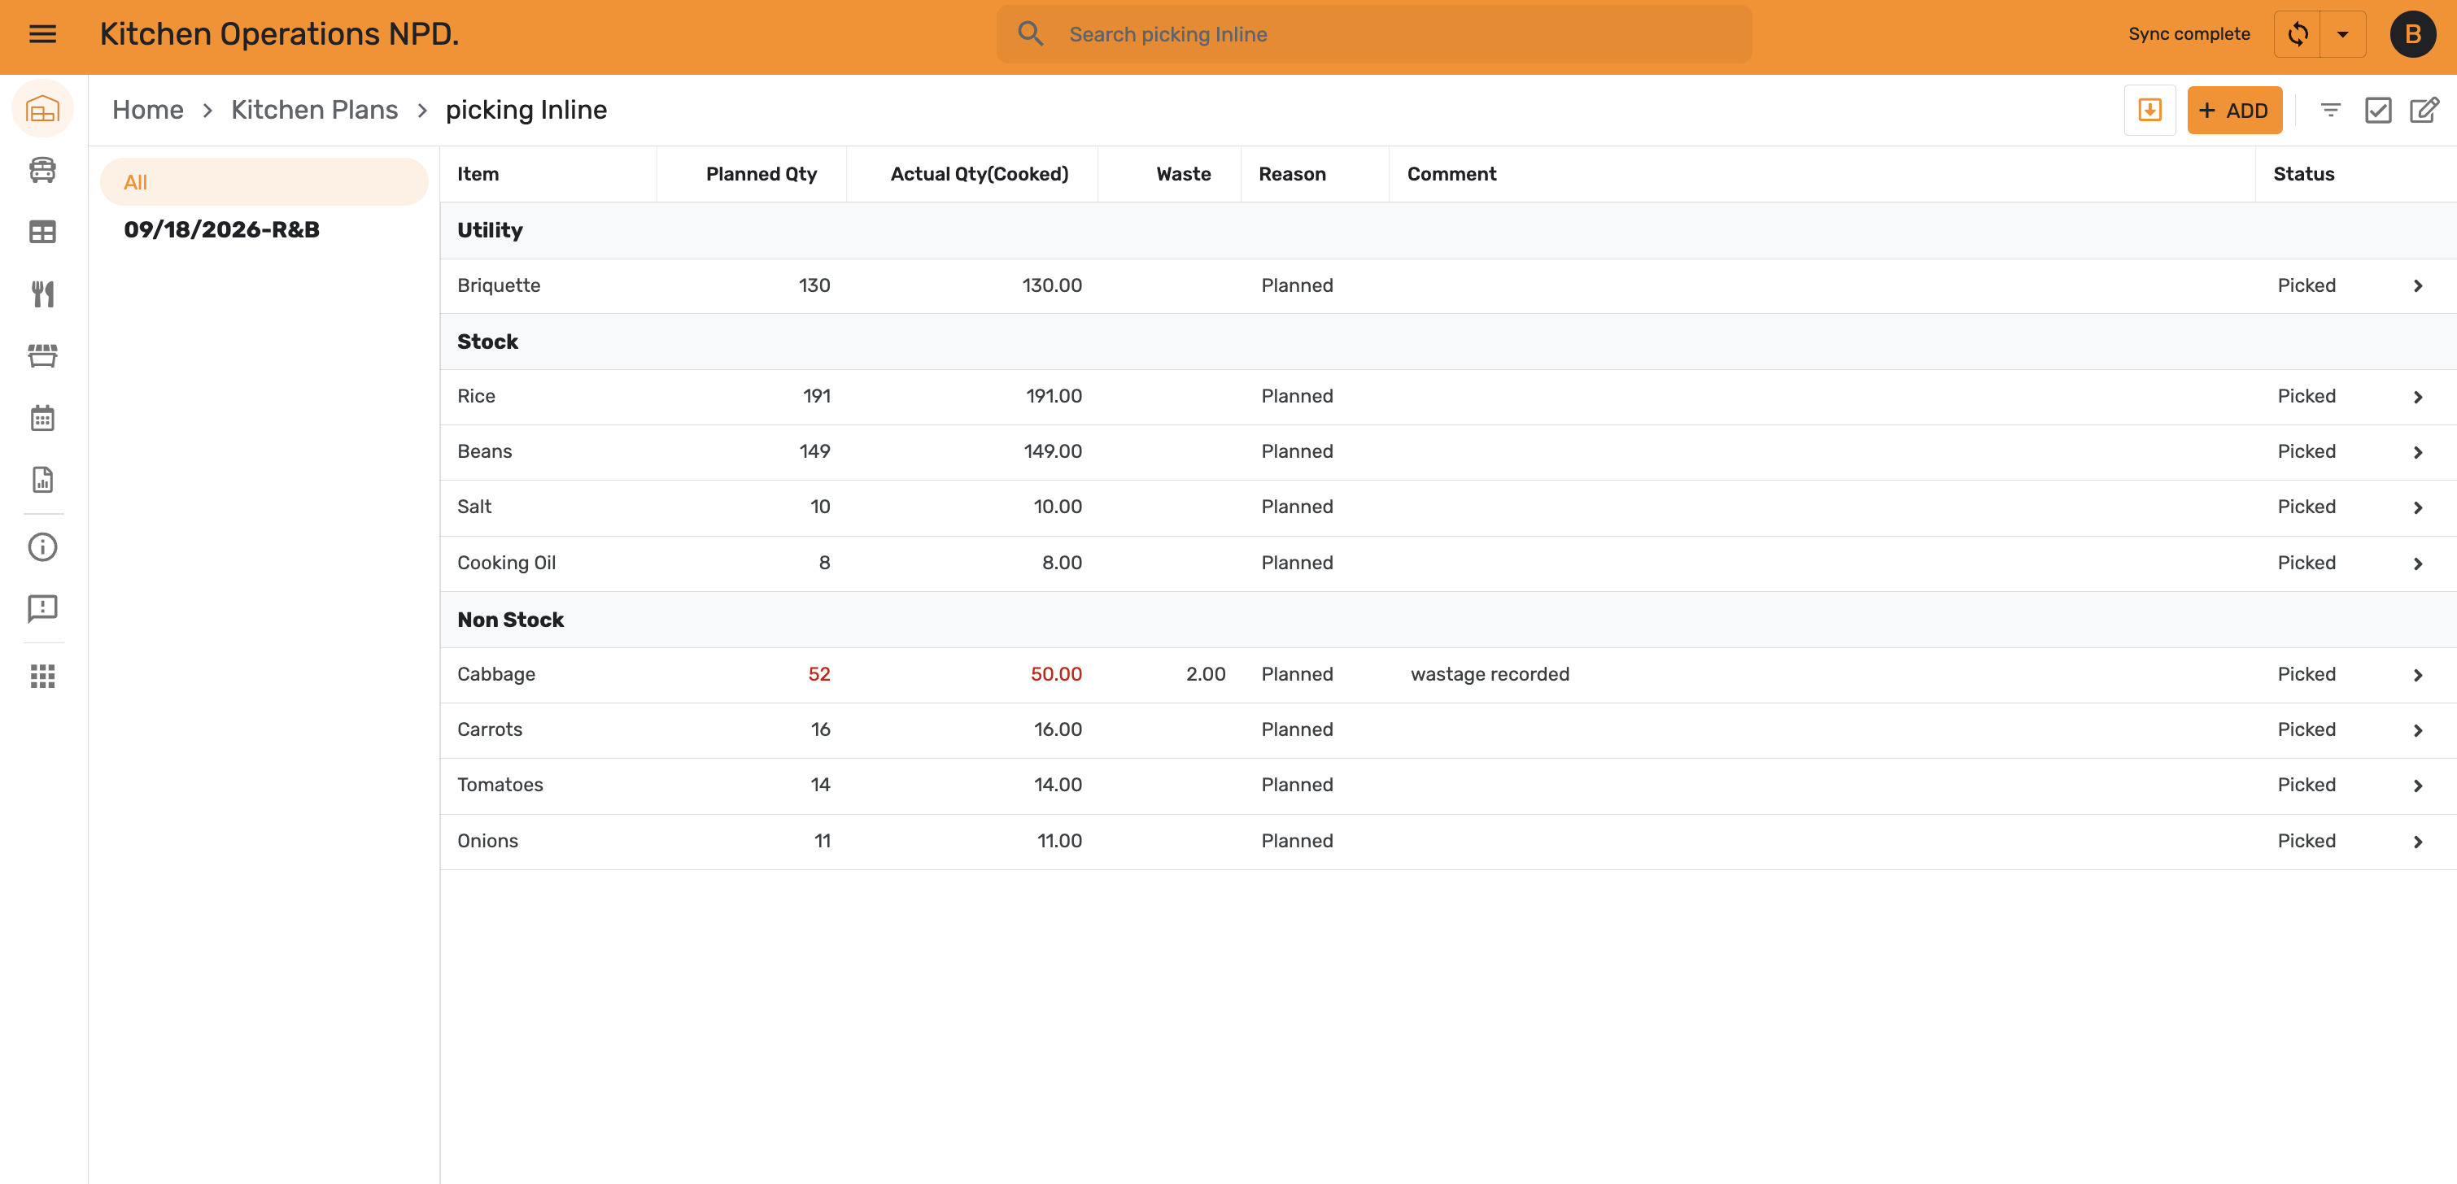Click the edit pencil icon in toolbar

click(x=2424, y=111)
